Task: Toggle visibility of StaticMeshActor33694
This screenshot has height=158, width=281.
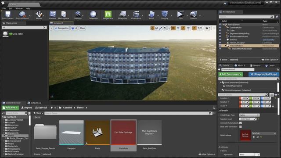Action: [220, 49]
